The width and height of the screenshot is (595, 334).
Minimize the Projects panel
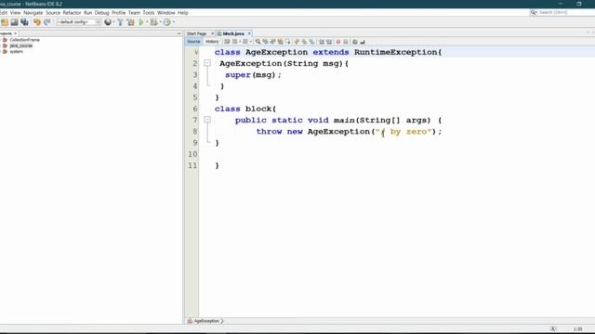pyautogui.click(x=178, y=33)
